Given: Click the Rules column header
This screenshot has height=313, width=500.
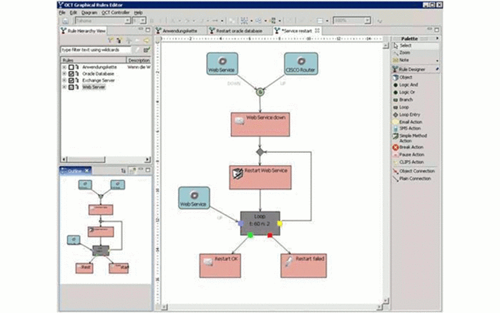Looking at the screenshot, I should pos(93,60).
